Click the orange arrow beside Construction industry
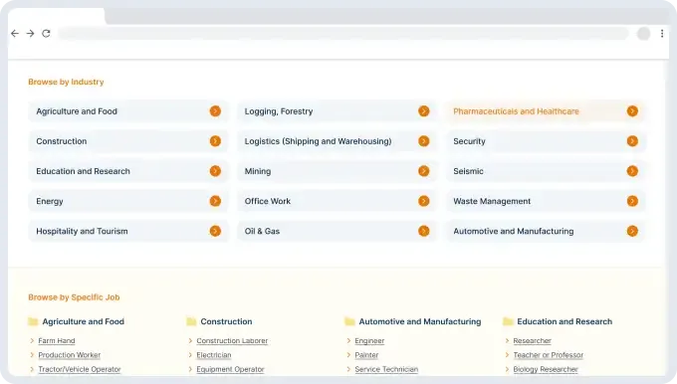Image resolution: width=677 pixels, height=384 pixels. coord(215,141)
